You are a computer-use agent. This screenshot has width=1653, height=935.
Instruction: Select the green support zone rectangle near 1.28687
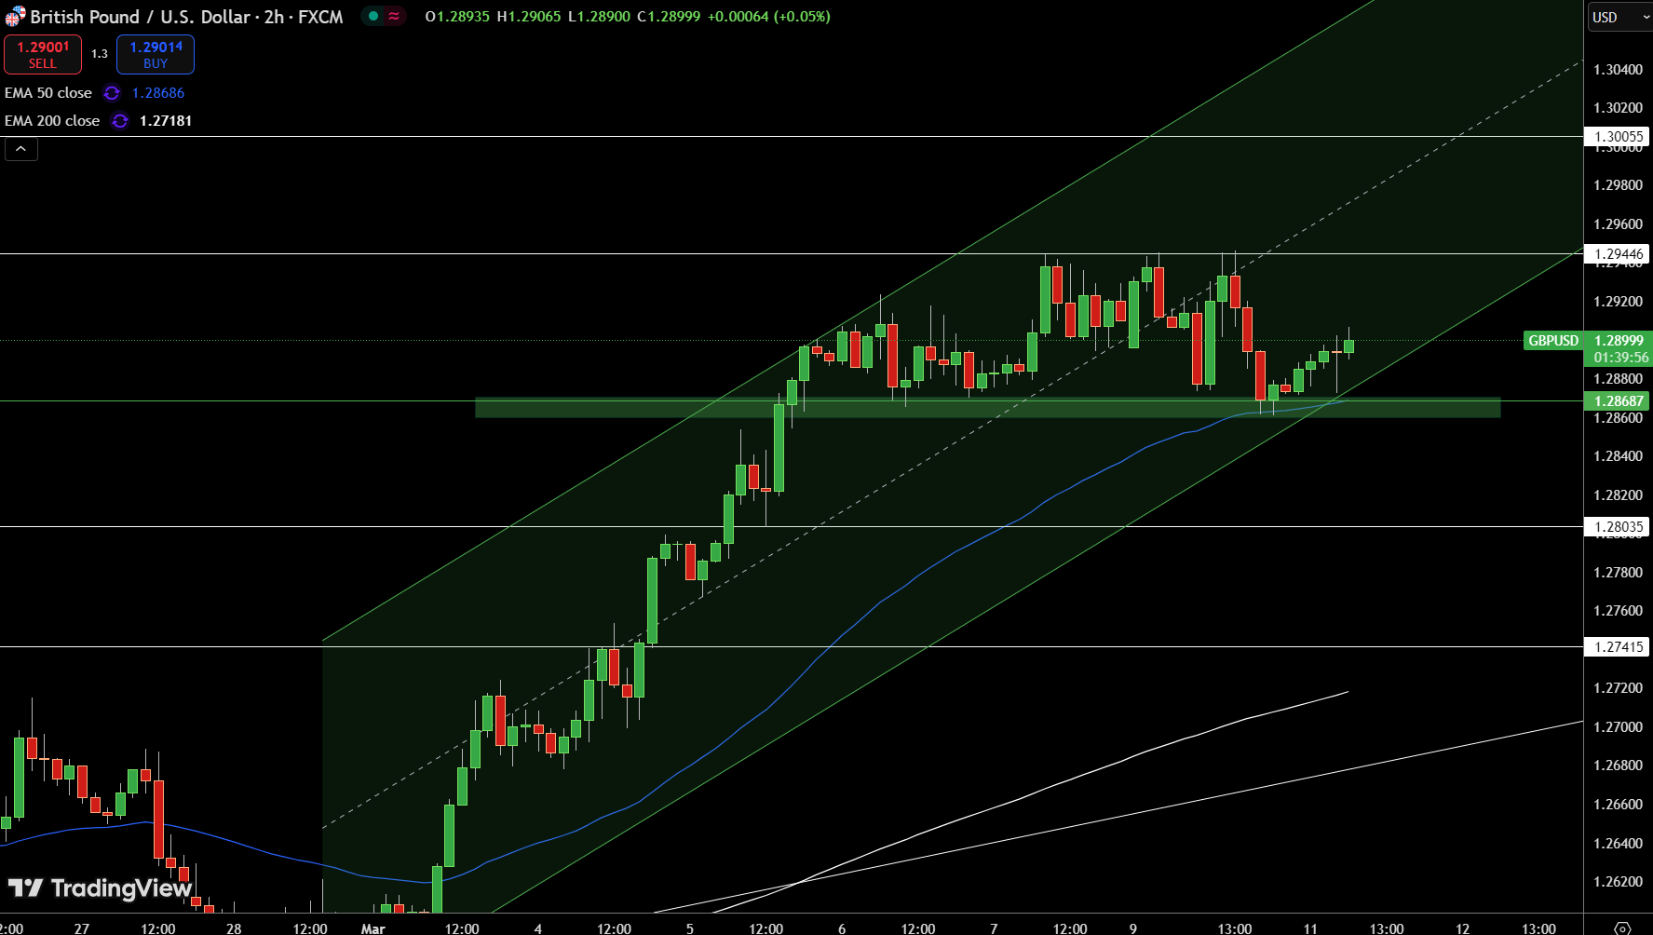987,408
